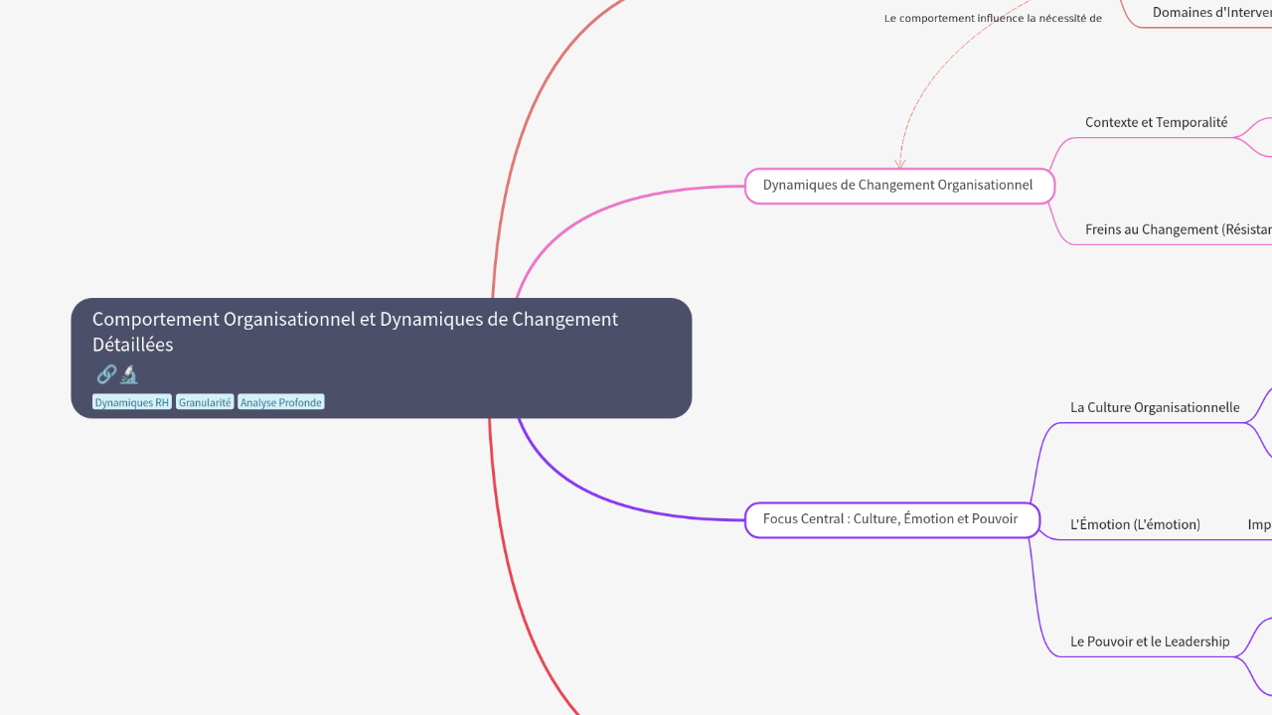Open the link icon on the central node
This screenshot has width=1272, height=715.
(105, 374)
